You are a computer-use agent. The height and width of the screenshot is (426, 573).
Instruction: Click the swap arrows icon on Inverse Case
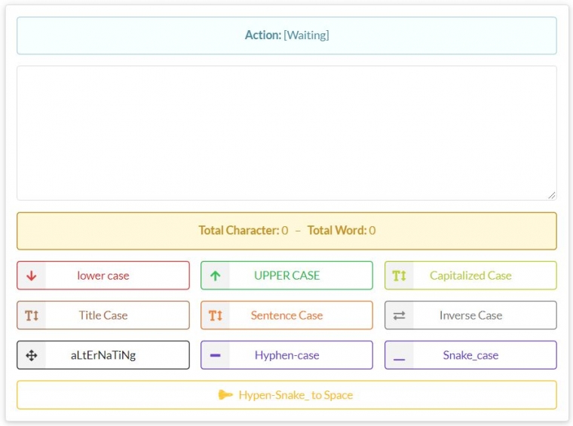[x=399, y=315]
